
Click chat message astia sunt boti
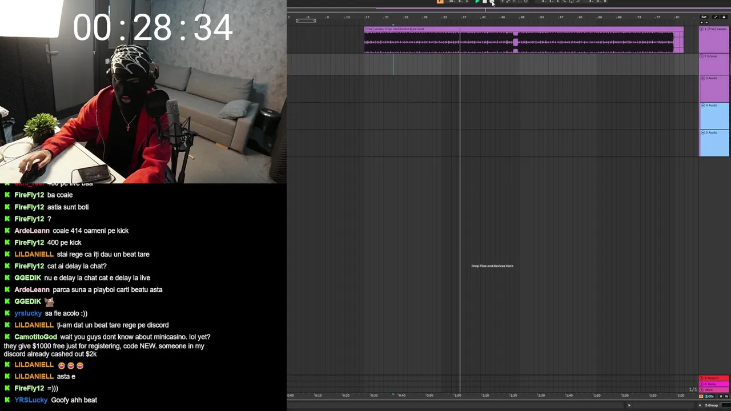(x=68, y=207)
